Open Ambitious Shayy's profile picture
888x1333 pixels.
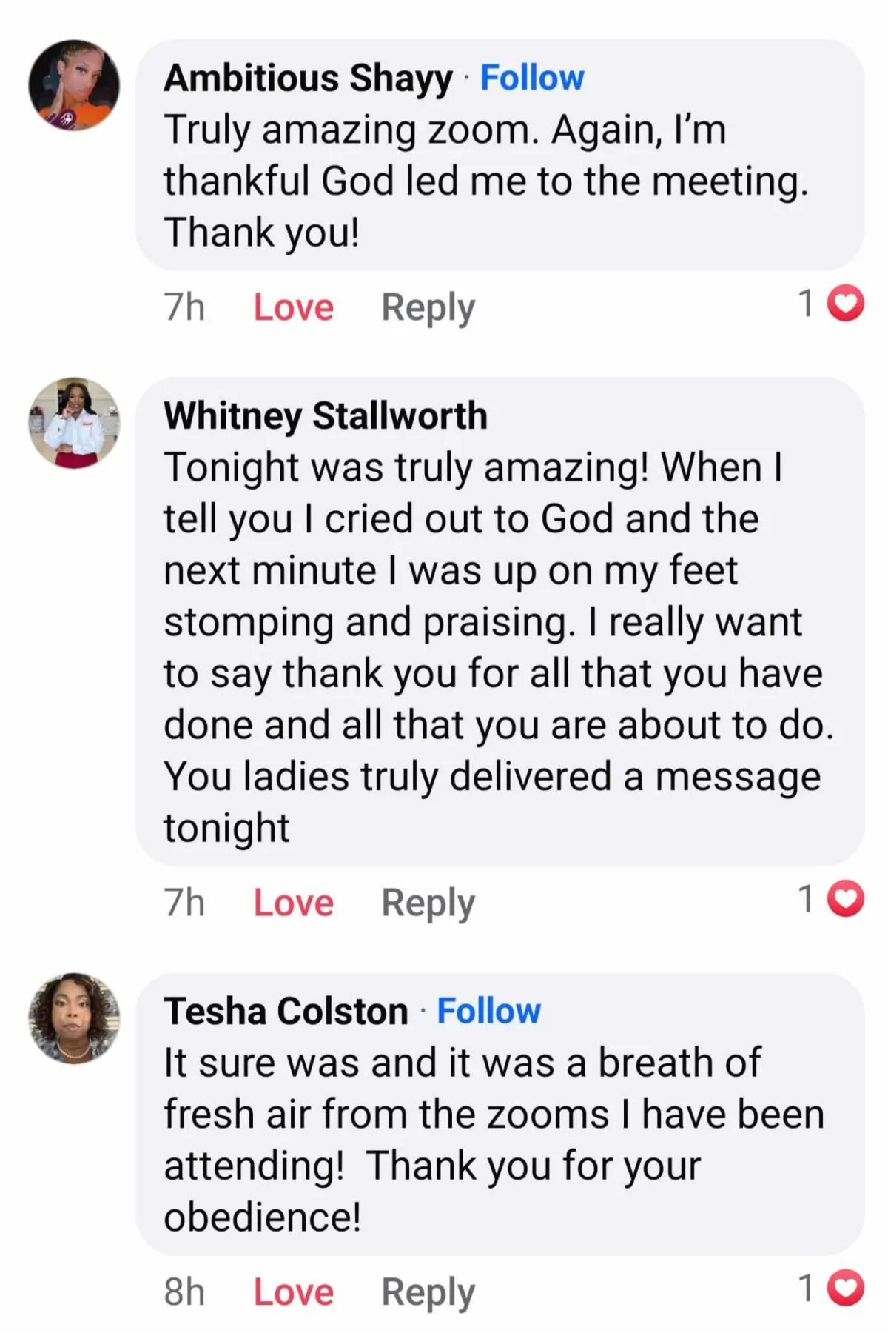click(73, 85)
